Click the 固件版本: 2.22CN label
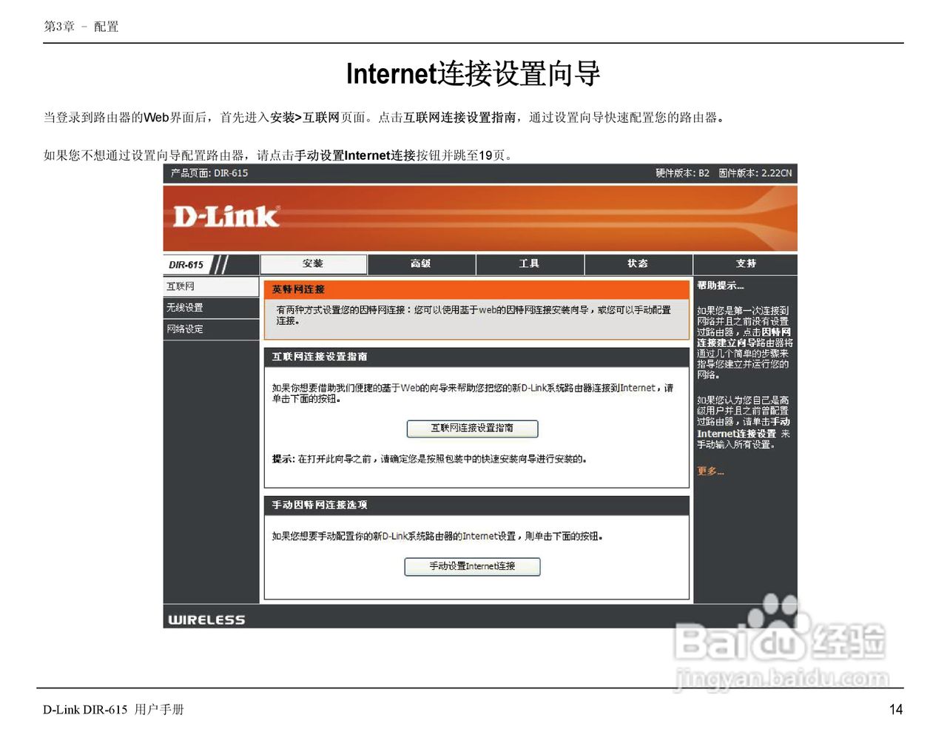Screen dimensions: 947x732 755,173
